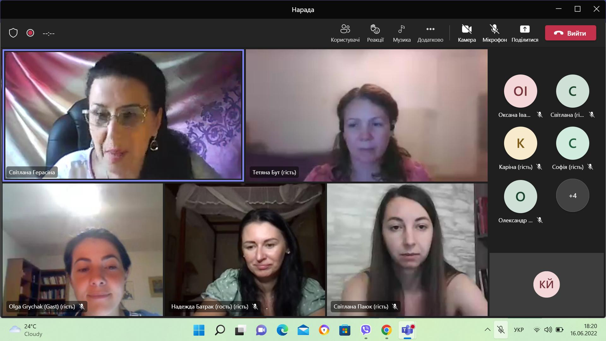Click the Музика music mode icon

click(x=401, y=33)
